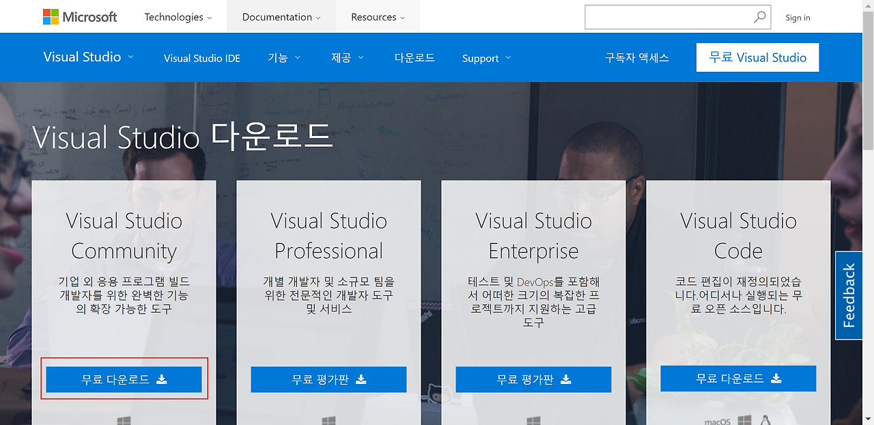Screen dimensions: 874x425
Task: Expand the Technologies dropdown menu
Action: 178,17
